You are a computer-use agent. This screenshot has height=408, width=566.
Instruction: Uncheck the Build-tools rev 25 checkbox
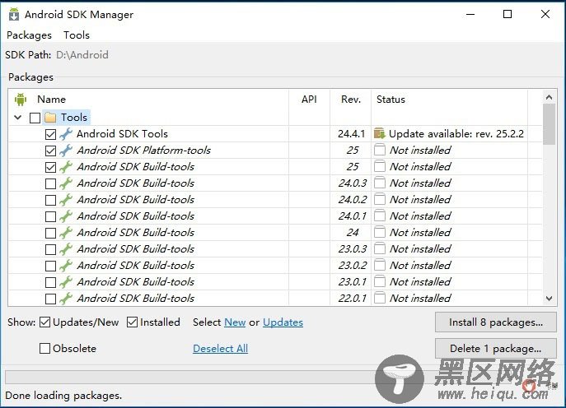pyautogui.click(x=50, y=167)
